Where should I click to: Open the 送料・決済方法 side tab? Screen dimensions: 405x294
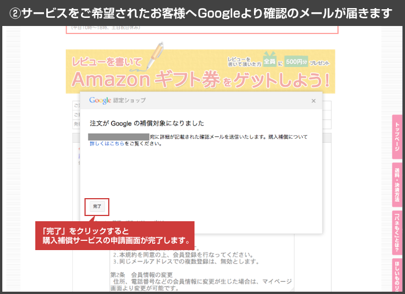coord(397,185)
